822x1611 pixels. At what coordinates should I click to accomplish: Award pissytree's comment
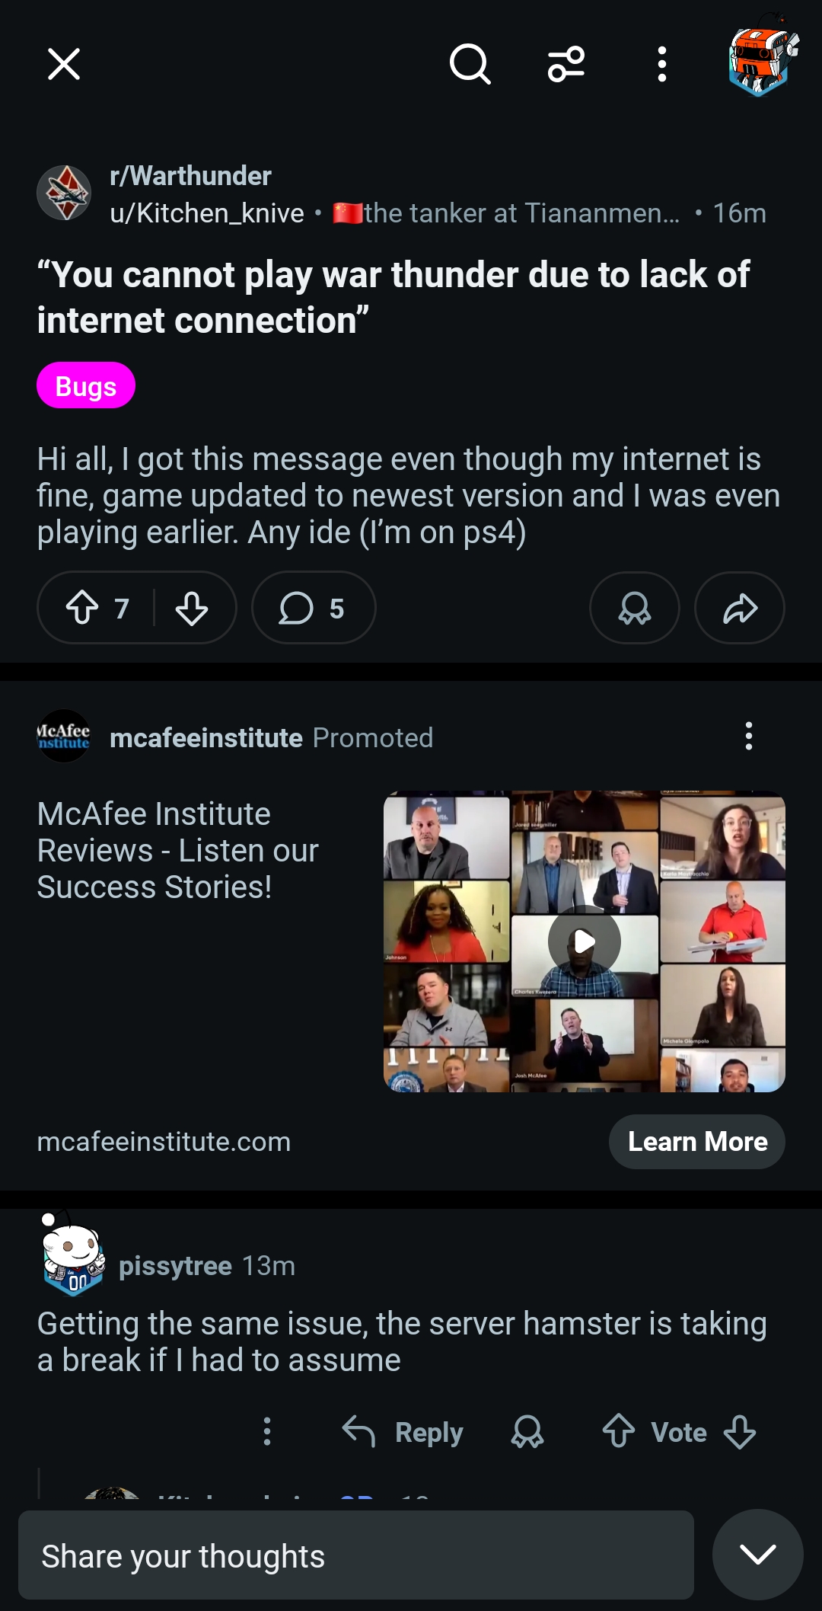[527, 1432]
